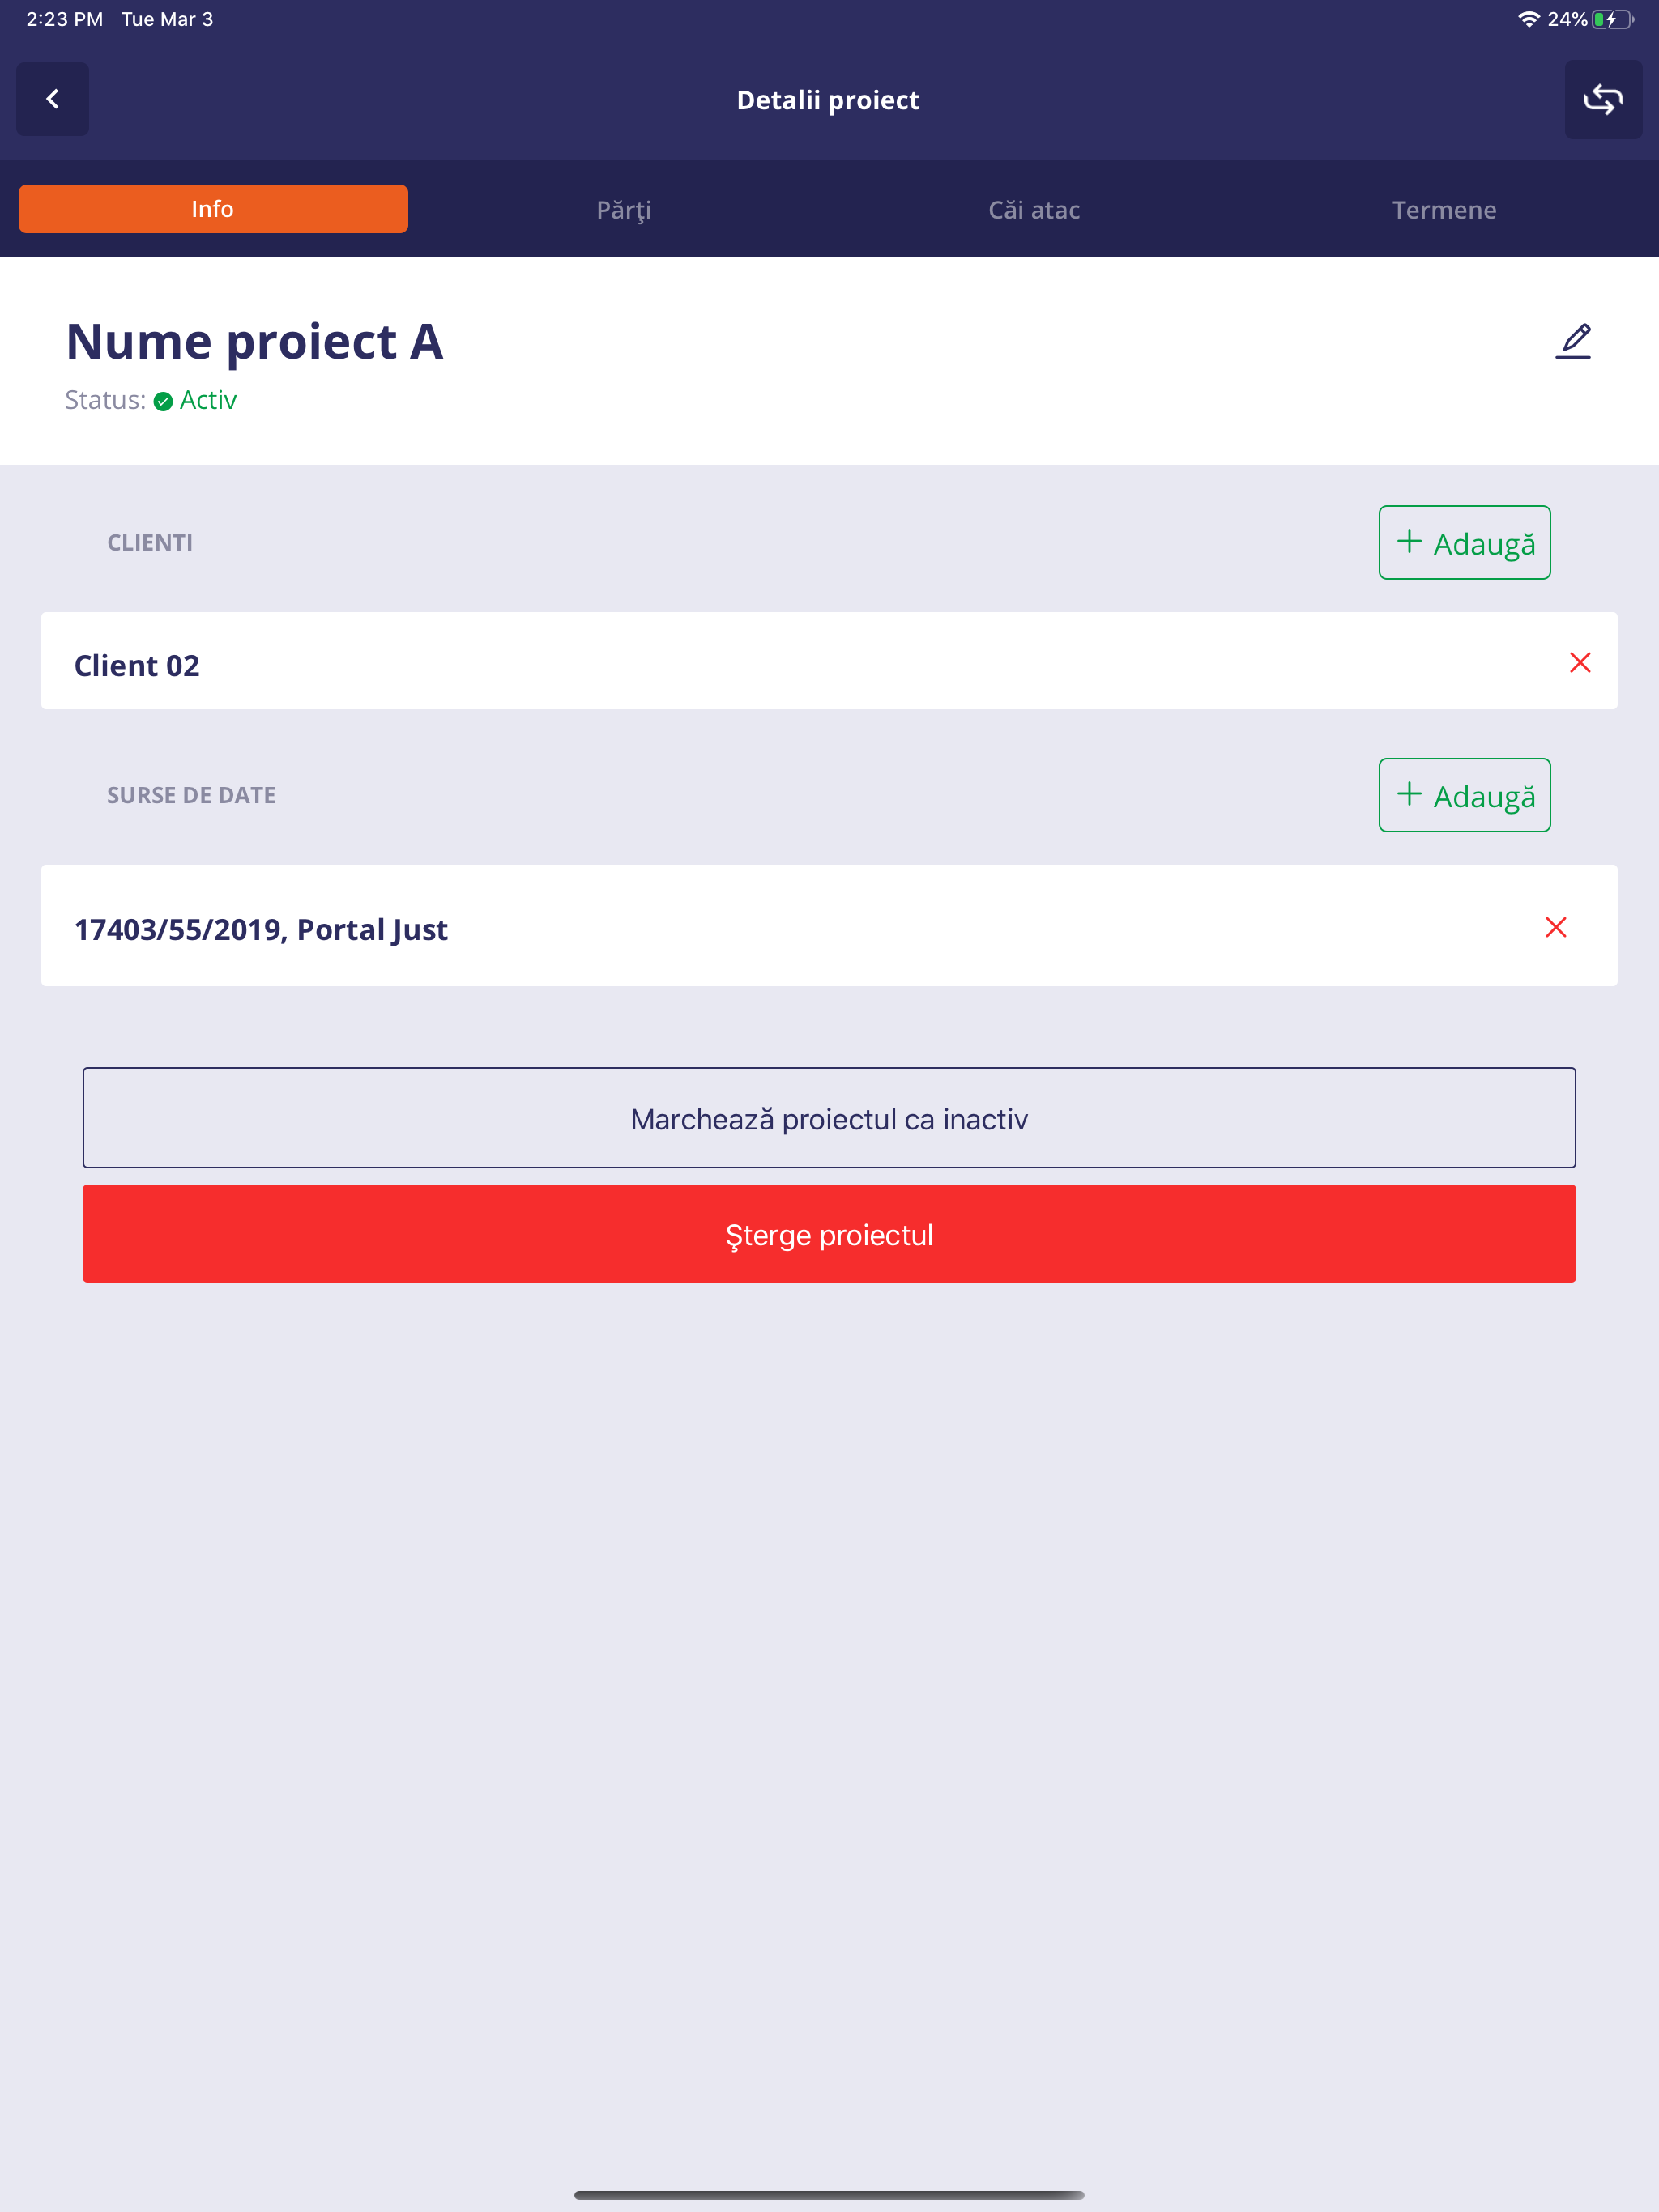Delete 17403/55/2019 Portal Just data source
Viewport: 1659px width, 2212px height.
pyautogui.click(x=1556, y=927)
